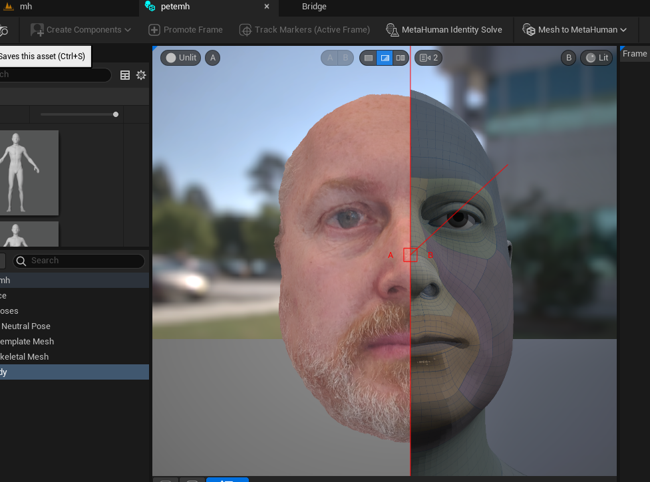Select the Neutral Pose tree item
This screenshot has width=650, height=482.
75,326
